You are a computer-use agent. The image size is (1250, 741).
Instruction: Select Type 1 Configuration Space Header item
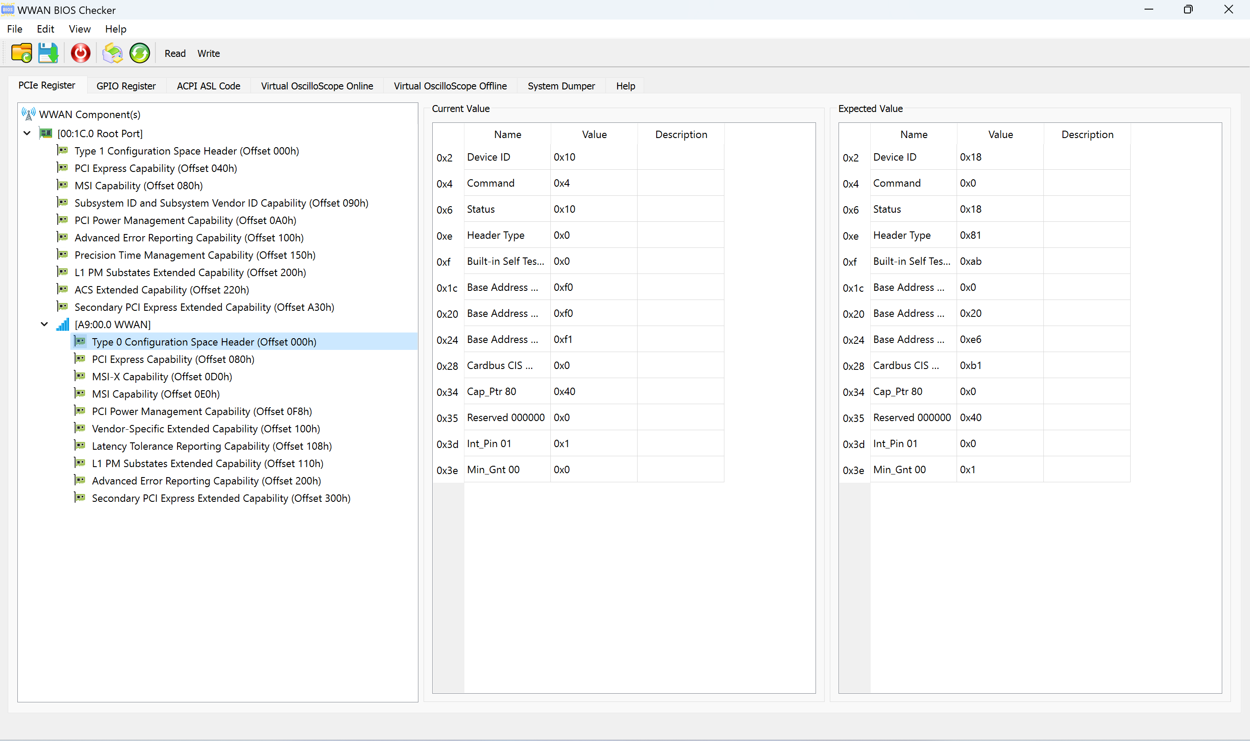(187, 151)
